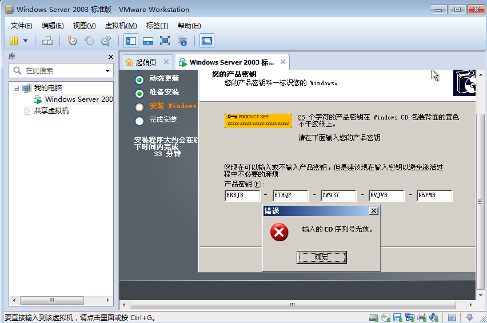
Task: Select Windows Server 2003 VM in library
Action: point(78,99)
